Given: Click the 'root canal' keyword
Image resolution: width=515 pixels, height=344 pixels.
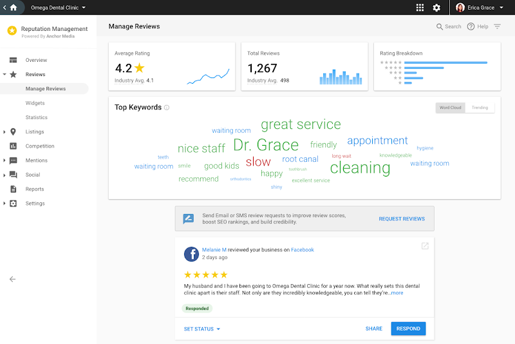Looking at the screenshot, I should pyautogui.click(x=300, y=159).
